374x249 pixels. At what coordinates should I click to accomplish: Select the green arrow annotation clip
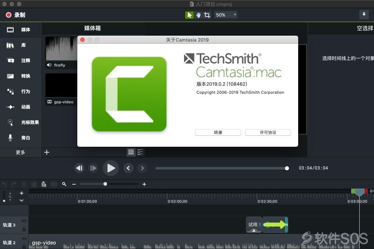(275, 225)
